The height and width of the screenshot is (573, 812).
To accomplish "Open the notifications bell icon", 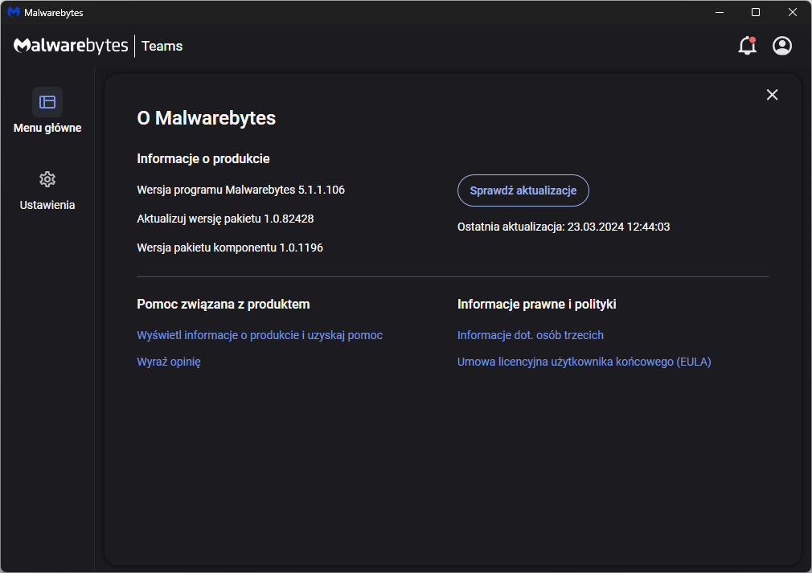I will click(x=747, y=46).
